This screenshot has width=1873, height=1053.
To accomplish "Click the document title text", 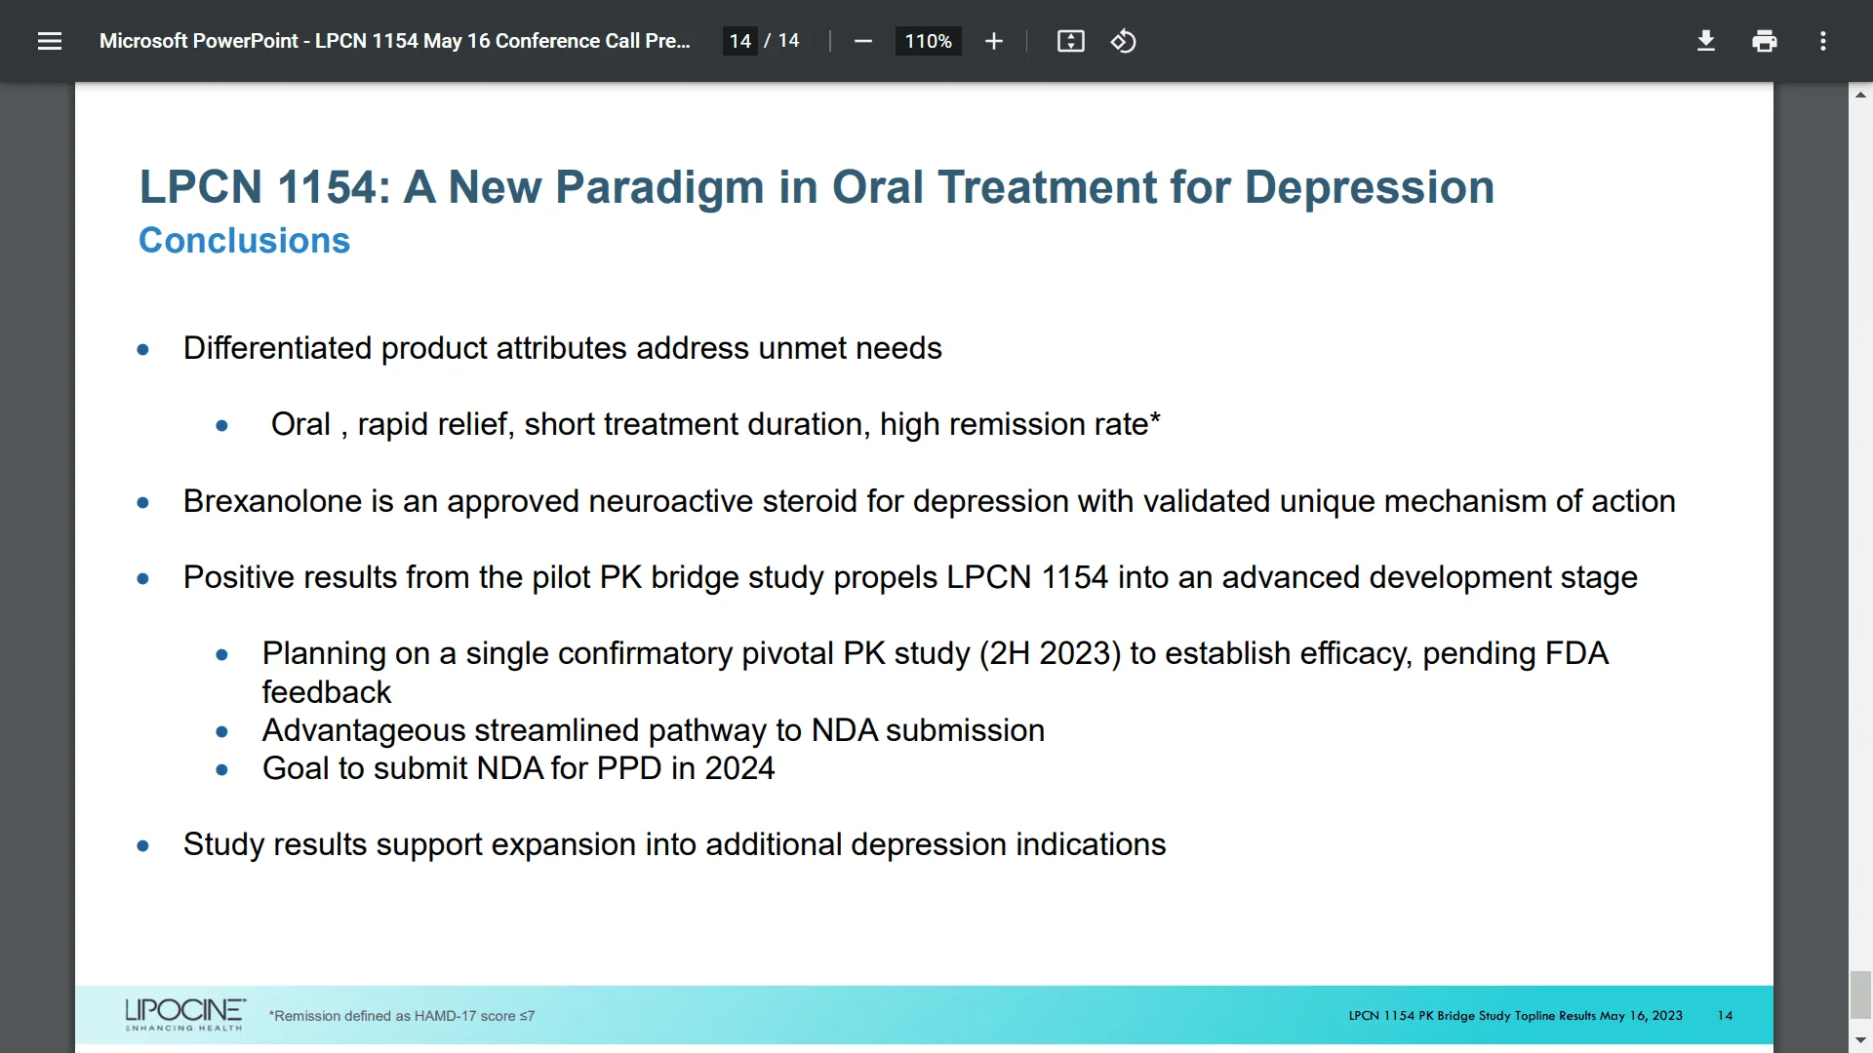I will pos(394,41).
